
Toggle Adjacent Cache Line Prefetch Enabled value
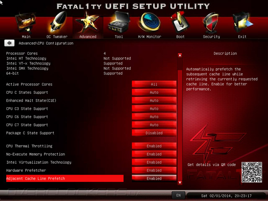pos(154,178)
